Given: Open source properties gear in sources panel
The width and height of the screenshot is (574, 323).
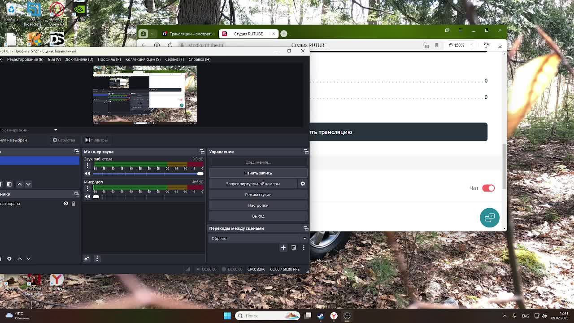Looking at the screenshot, I should coord(9,259).
